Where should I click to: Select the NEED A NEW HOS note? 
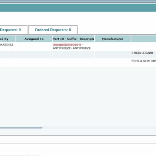point(144,61)
